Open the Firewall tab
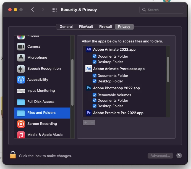This screenshot has width=191, height=169. [x=106, y=27]
